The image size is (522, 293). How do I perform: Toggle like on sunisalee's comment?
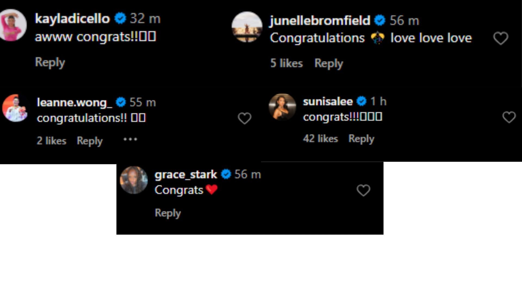tap(509, 117)
